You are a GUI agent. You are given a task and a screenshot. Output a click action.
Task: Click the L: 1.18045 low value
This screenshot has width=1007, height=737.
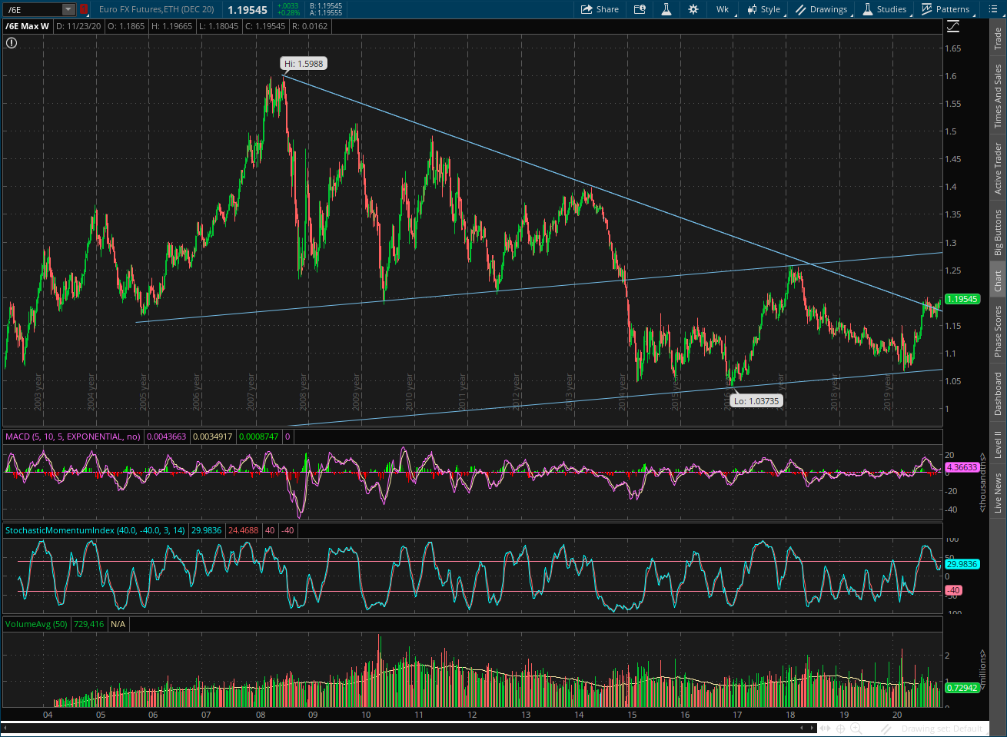[219, 26]
